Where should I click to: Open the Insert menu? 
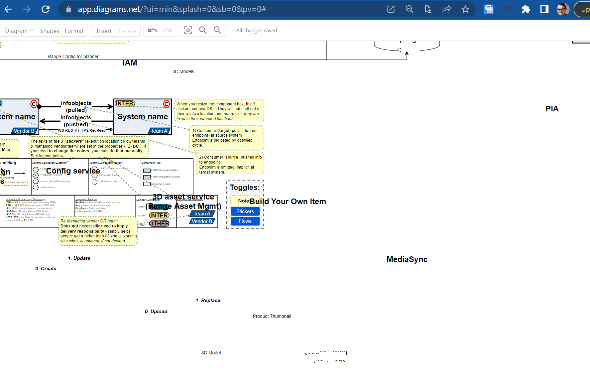(x=104, y=31)
